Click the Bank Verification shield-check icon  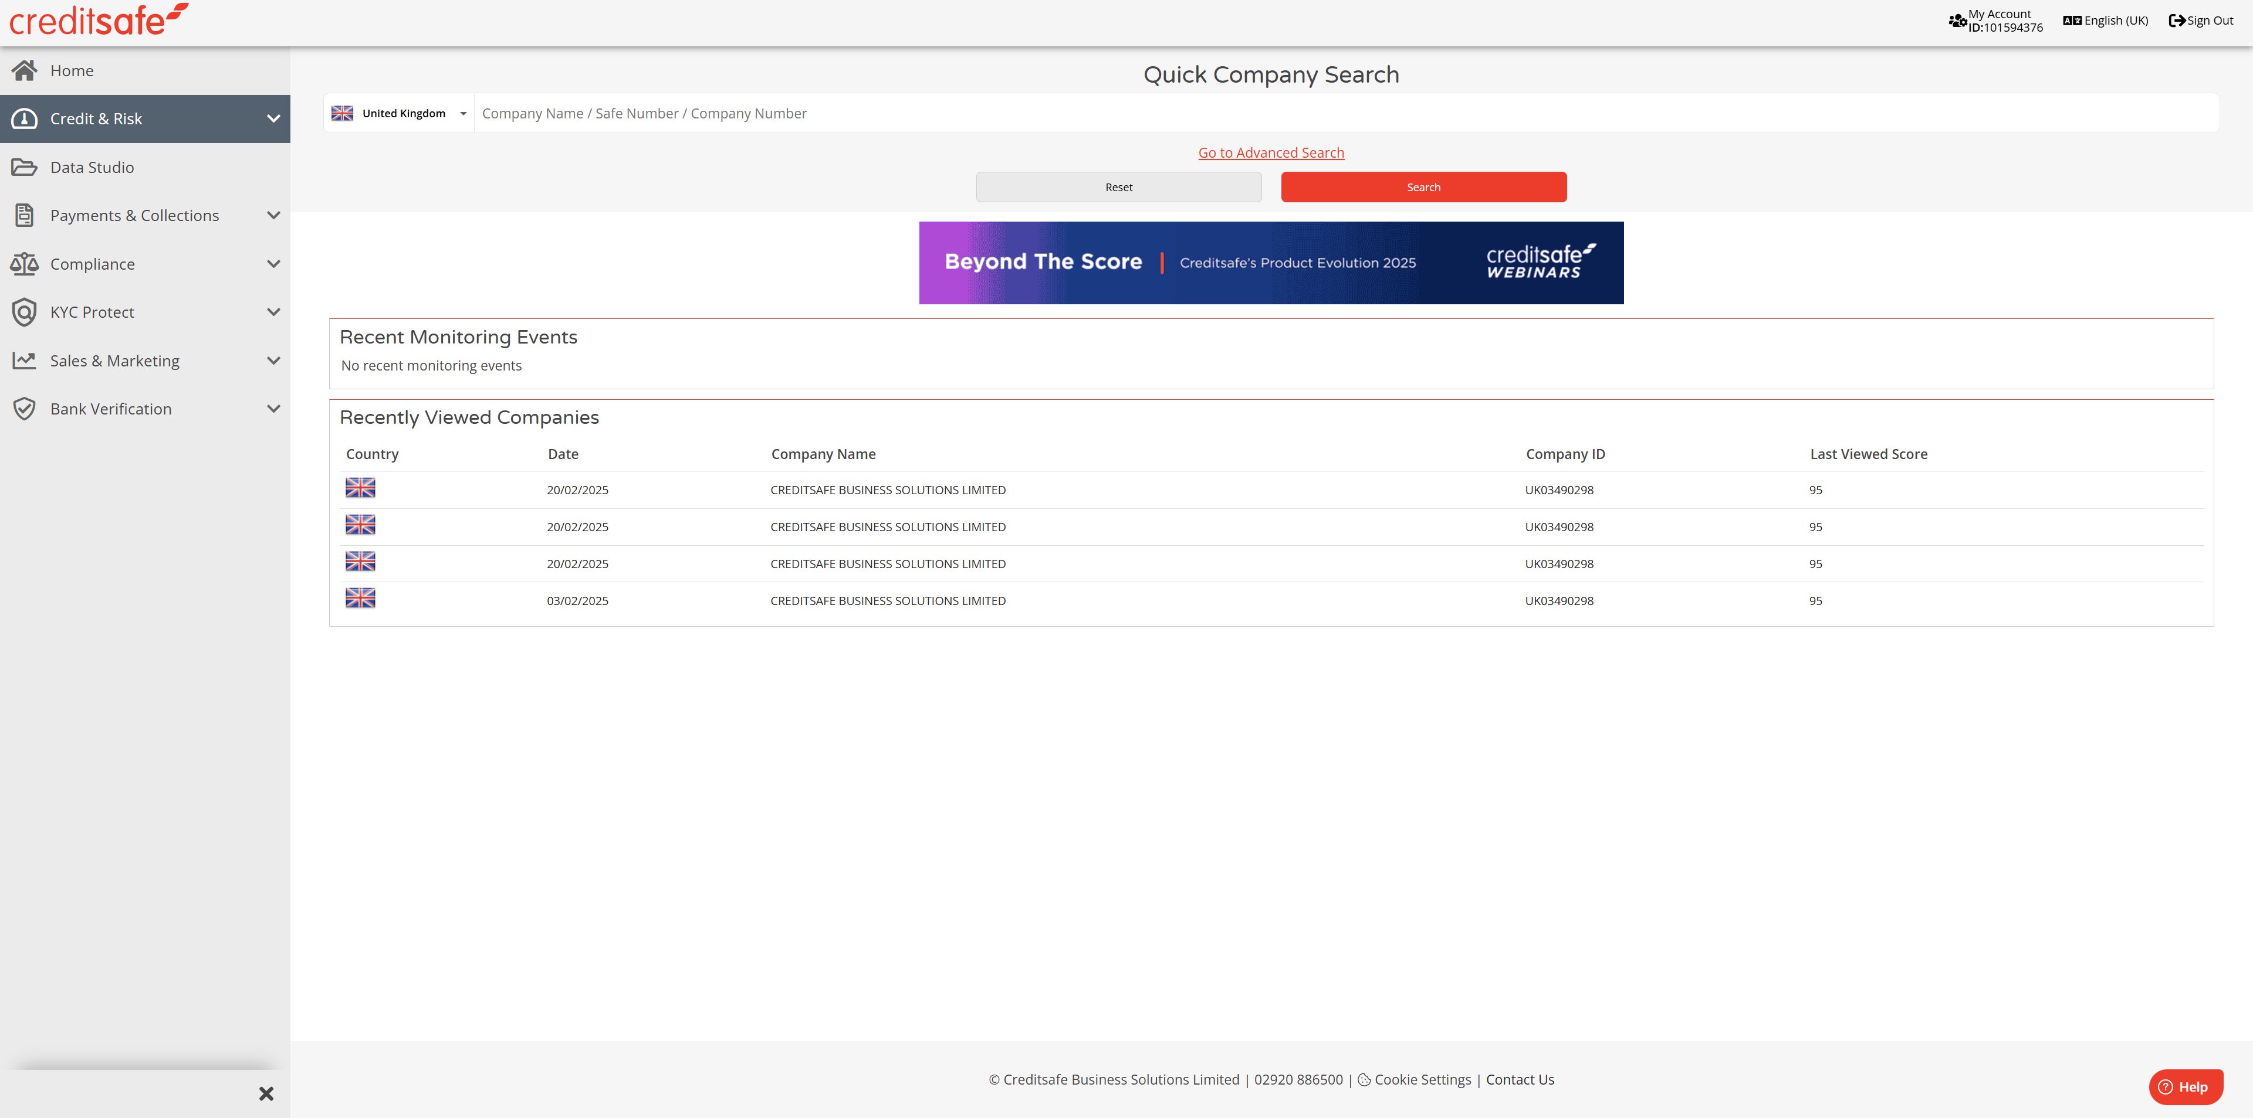25,409
